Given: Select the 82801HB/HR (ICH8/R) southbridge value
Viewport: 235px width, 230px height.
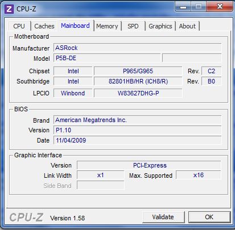Looking at the screenshot, I should click(138, 81).
